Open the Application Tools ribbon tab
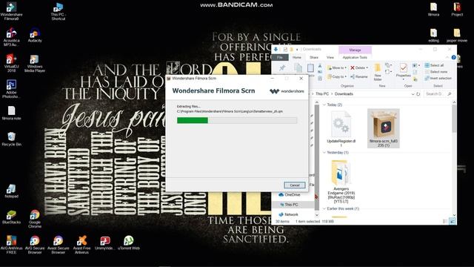 tap(355, 57)
